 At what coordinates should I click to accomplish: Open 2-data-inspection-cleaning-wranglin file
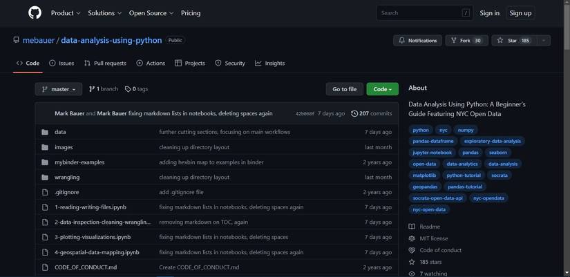pos(103,222)
